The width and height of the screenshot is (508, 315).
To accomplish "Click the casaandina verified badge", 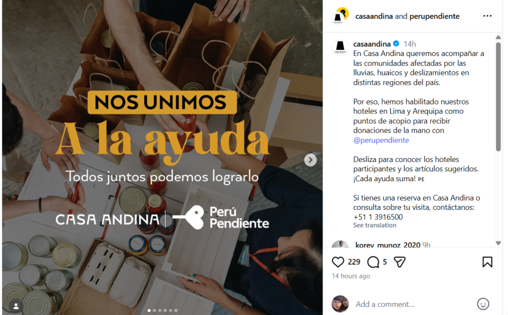I will [x=396, y=44].
